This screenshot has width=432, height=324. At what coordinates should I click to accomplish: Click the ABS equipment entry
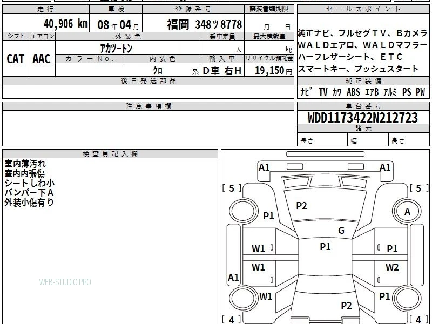tap(353, 92)
